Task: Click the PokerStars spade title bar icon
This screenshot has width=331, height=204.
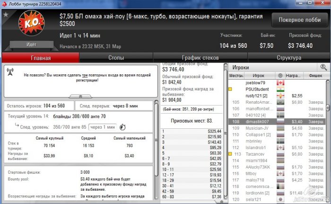Action: pyautogui.click(x=4, y=4)
